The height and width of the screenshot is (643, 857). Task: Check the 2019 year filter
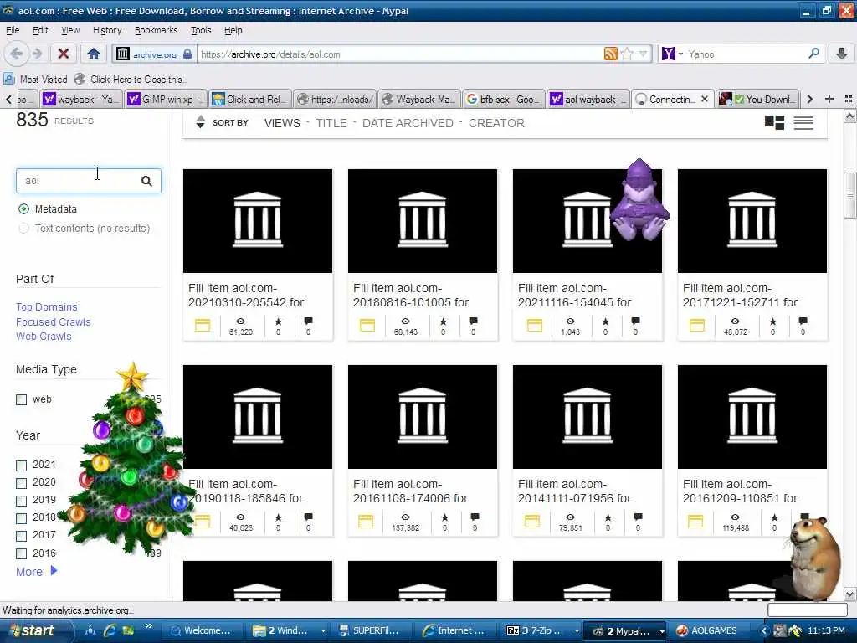click(21, 501)
